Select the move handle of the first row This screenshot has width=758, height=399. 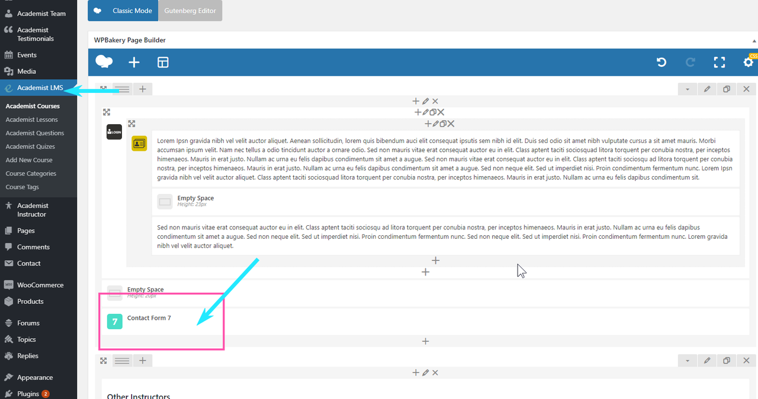tap(104, 89)
